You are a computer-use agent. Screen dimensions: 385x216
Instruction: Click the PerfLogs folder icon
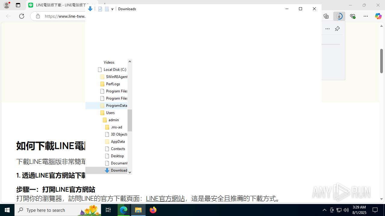coord(102,84)
